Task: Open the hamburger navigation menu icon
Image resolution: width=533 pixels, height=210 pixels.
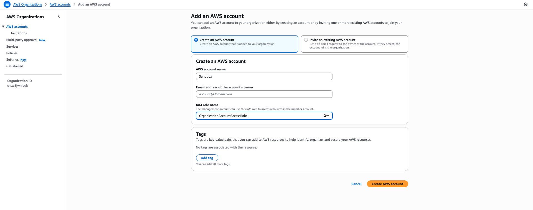Action: click(x=7, y=4)
